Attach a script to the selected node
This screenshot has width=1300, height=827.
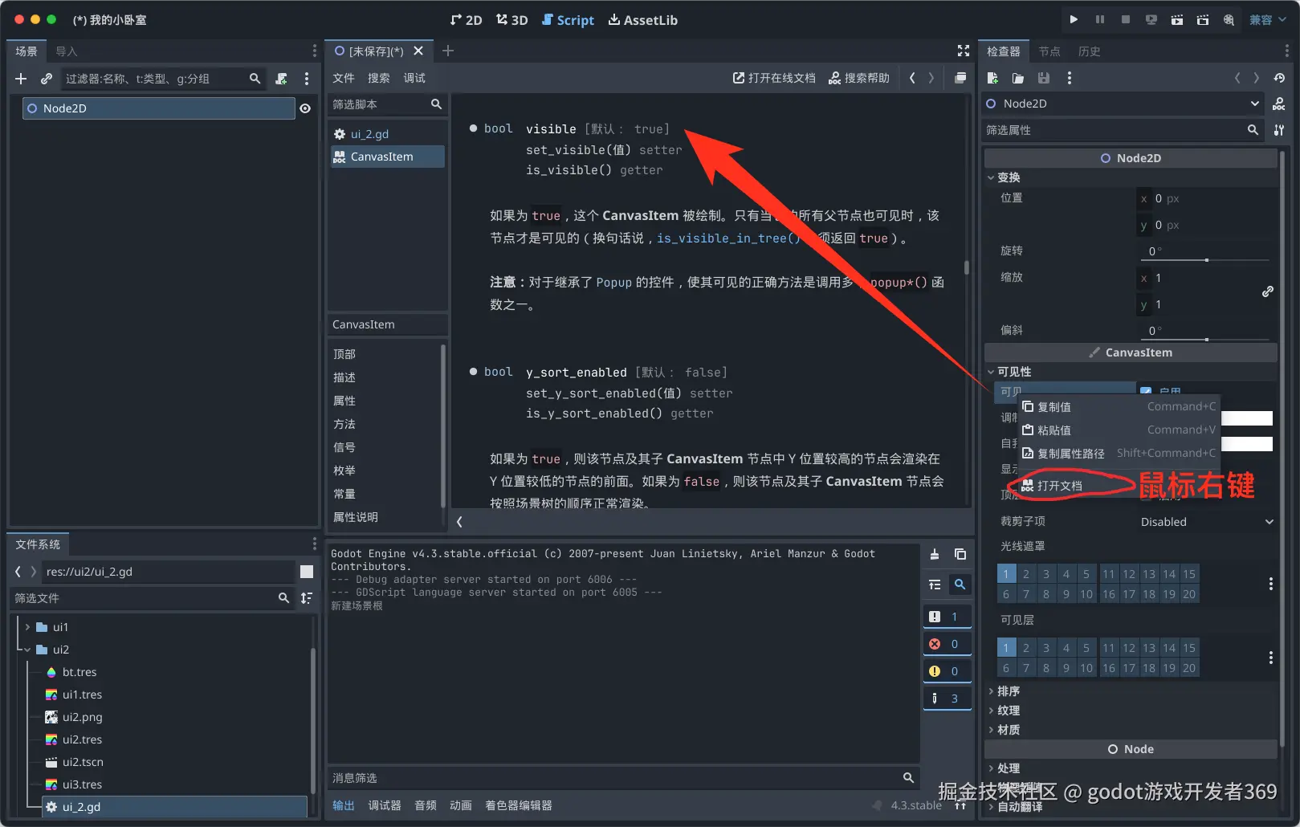[281, 79]
